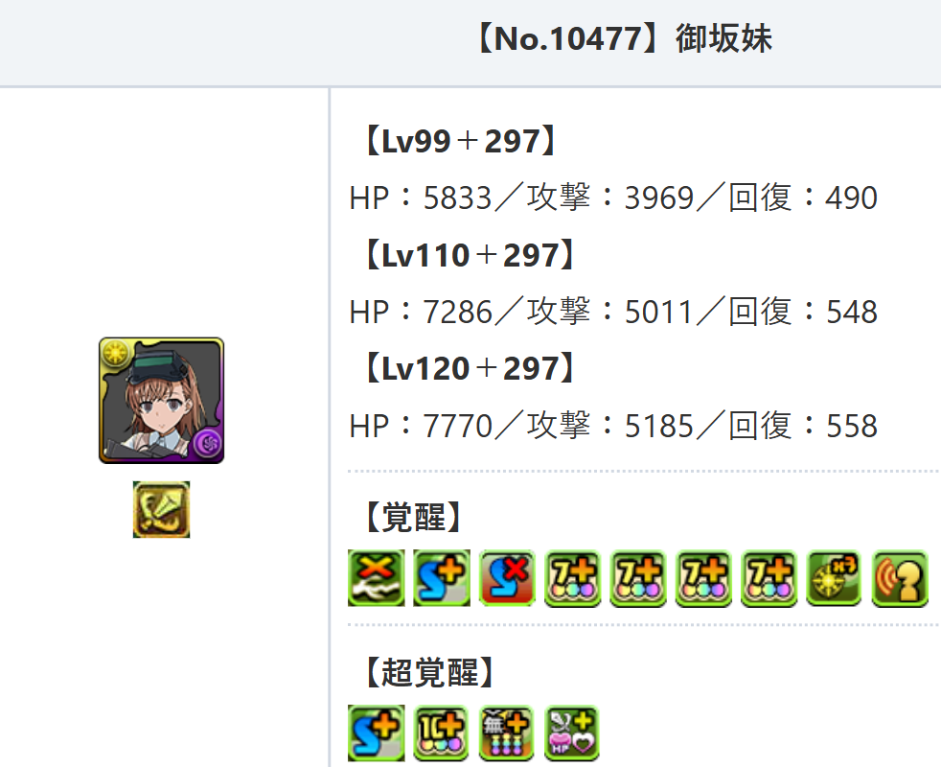Click the golden assist-equipment icon below the portrait

point(161,509)
